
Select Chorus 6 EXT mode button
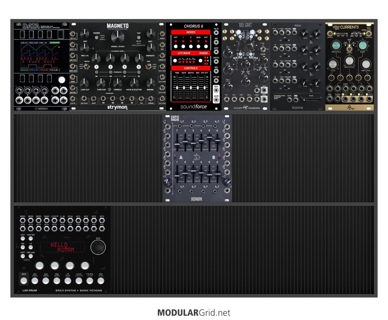coord(206,46)
